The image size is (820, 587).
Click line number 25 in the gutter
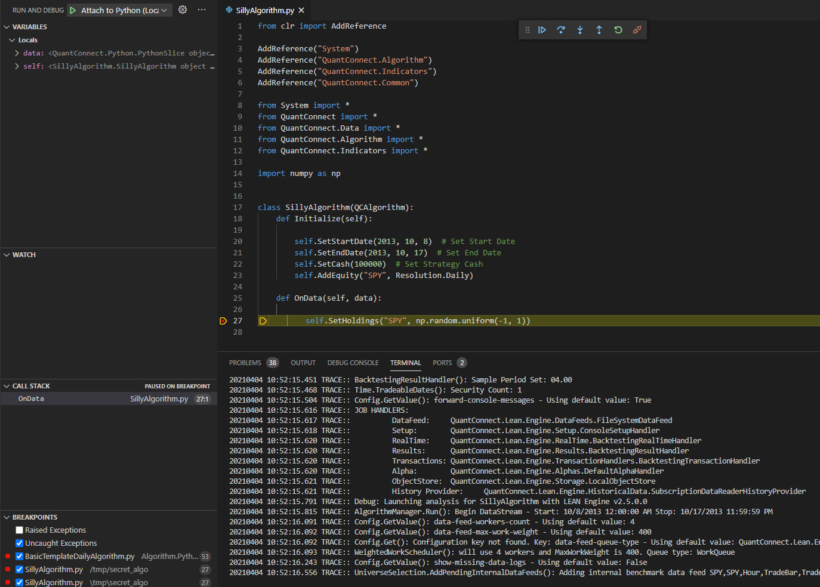point(238,298)
